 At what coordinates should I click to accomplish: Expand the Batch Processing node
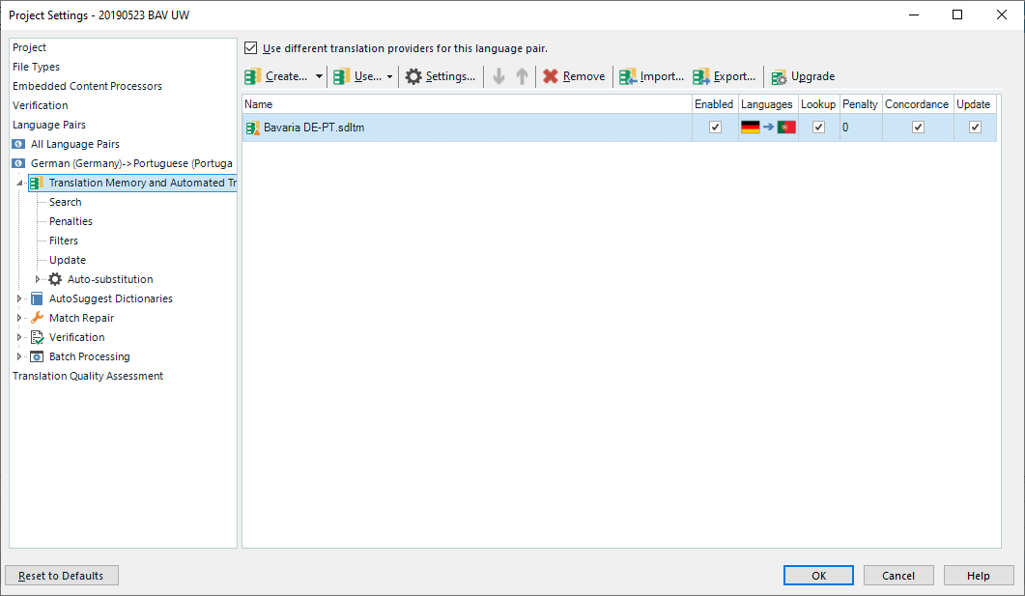coord(19,356)
